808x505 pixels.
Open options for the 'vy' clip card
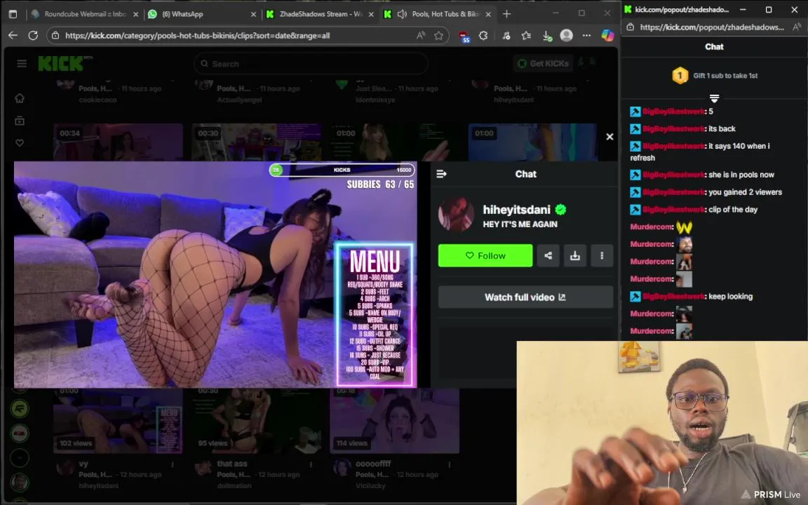pyautogui.click(x=173, y=464)
